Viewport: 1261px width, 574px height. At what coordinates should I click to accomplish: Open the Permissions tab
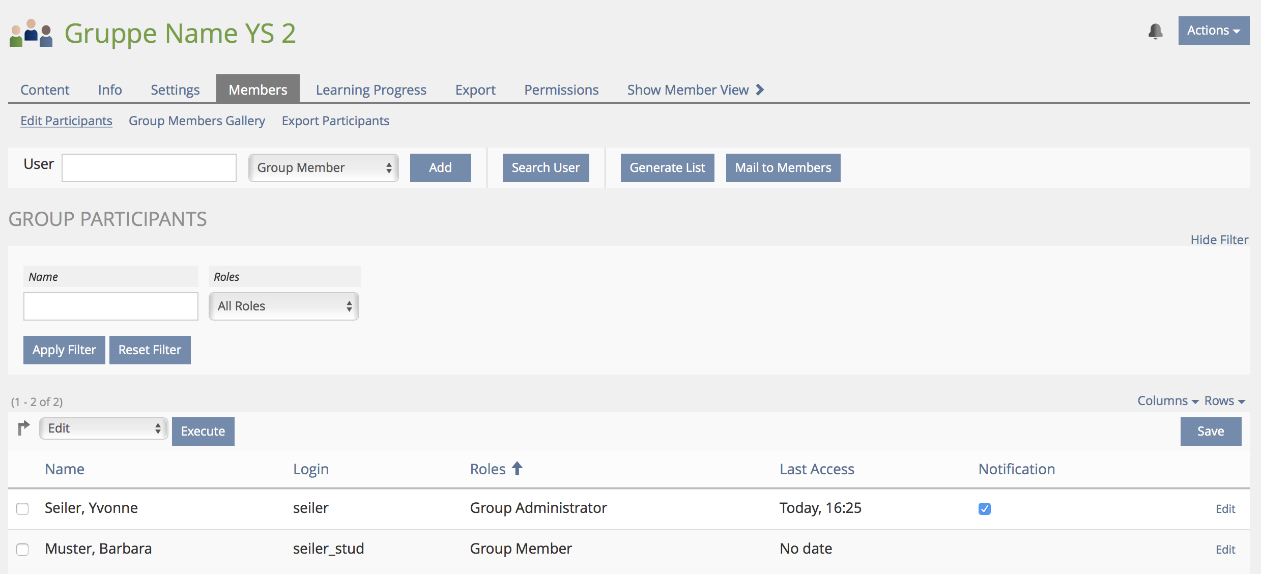click(561, 90)
